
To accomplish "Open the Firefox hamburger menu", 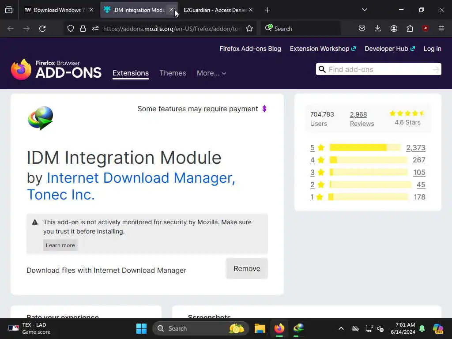I will [441, 28].
